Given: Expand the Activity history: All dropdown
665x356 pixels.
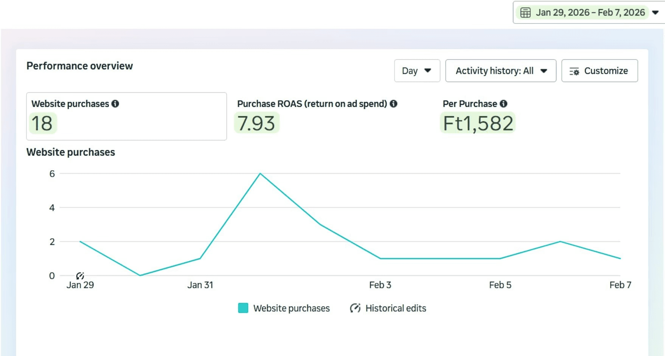Looking at the screenshot, I should [x=501, y=71].
